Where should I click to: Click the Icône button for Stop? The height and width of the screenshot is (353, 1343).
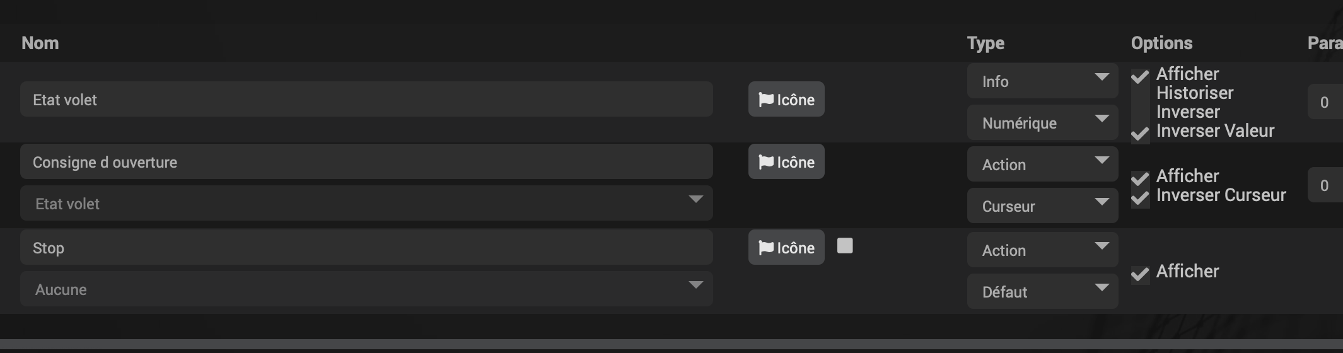point(786,247)
